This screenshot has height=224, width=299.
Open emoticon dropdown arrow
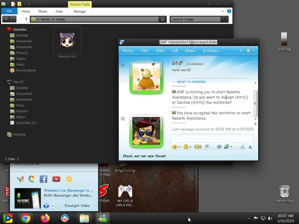coord(179,147)
